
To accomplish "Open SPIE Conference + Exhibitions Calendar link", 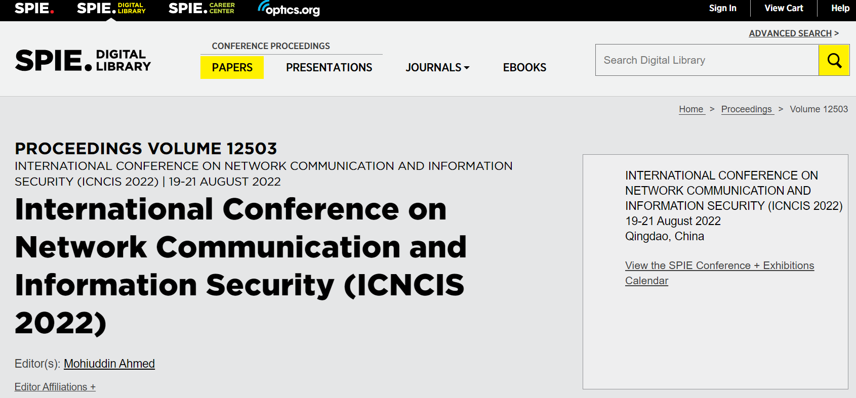I will point(719,273).
